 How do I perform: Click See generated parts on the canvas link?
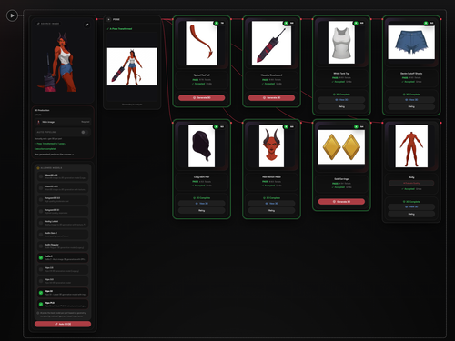pos(54,155)
